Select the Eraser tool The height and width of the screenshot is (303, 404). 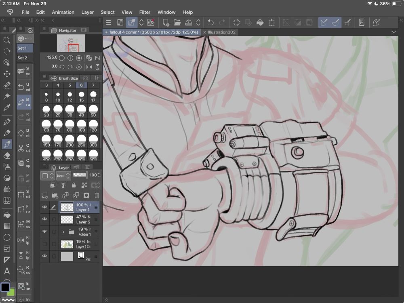(7, 156)
